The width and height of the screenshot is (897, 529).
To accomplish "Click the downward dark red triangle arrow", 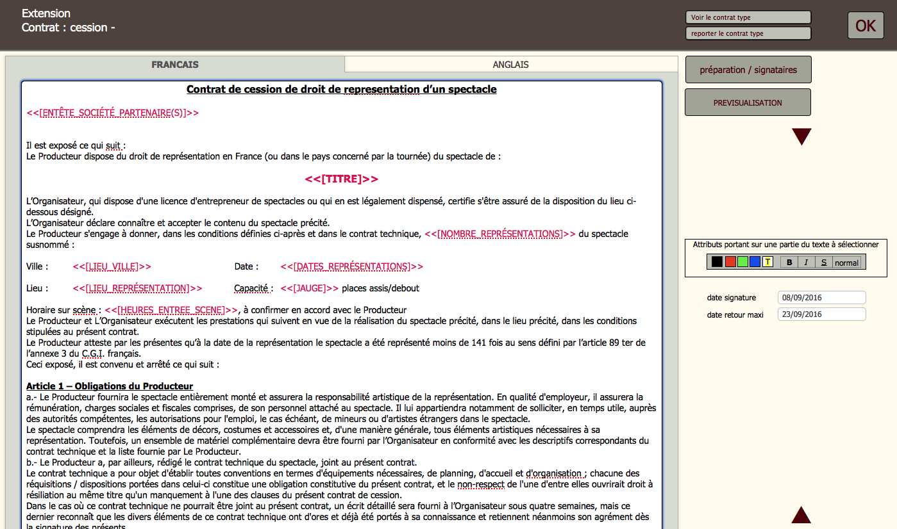I will (x=801, y=136).
